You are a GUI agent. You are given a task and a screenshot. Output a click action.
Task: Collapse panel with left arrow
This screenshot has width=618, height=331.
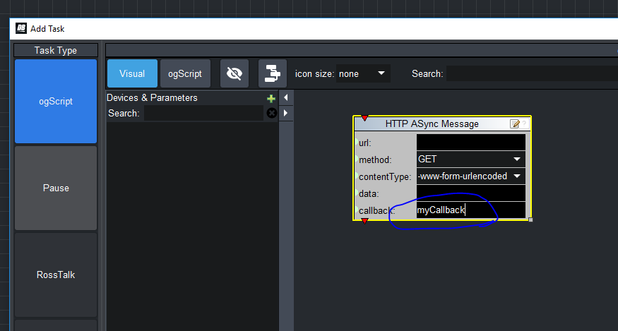[x=286, y=97]
